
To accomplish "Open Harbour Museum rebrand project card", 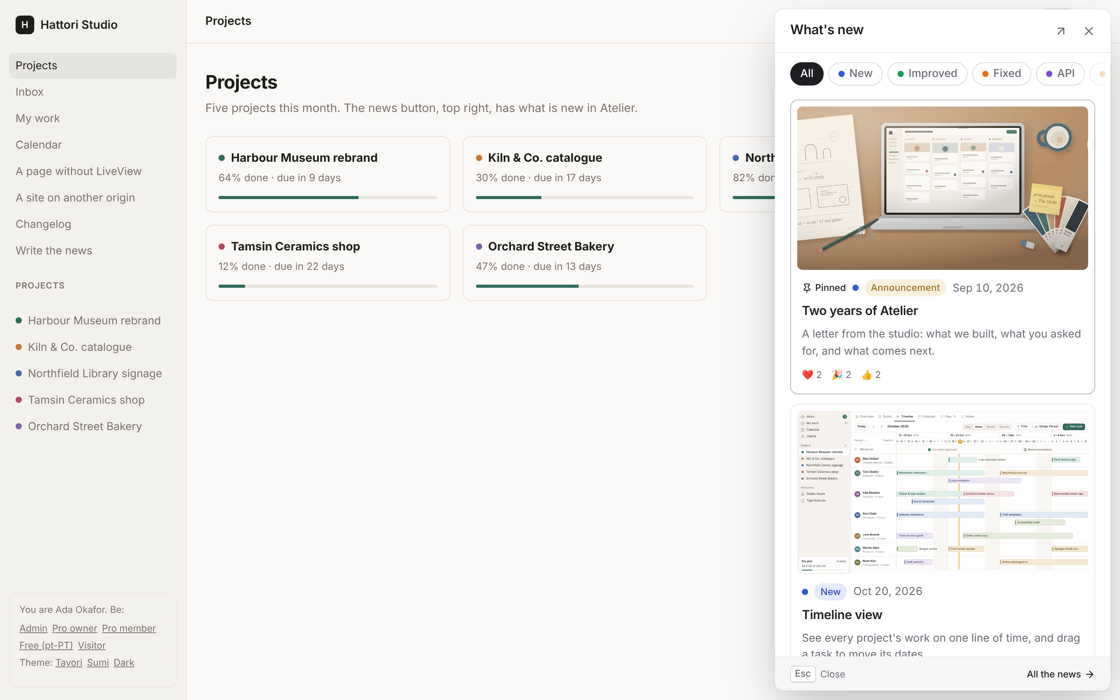I will pyautogui.click(x=328, y=174).
